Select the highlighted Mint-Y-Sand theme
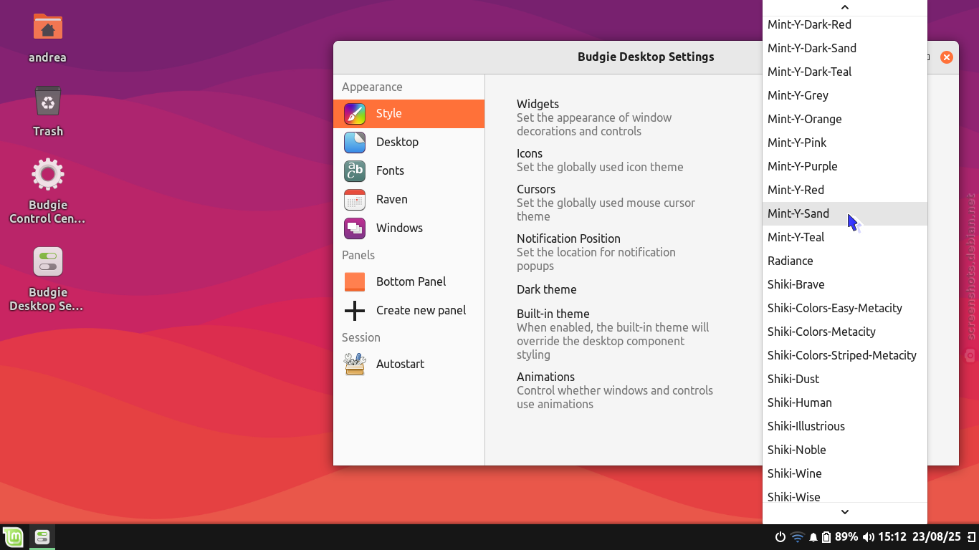This screenshot has height=550, width=979. tap(845, 213)
